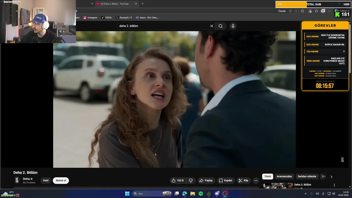Image resolution: width=352 pixels, height=198 pixels.
Task: Click the microphone tray icon
Action: pyautogui.click(x=323, y=194)
